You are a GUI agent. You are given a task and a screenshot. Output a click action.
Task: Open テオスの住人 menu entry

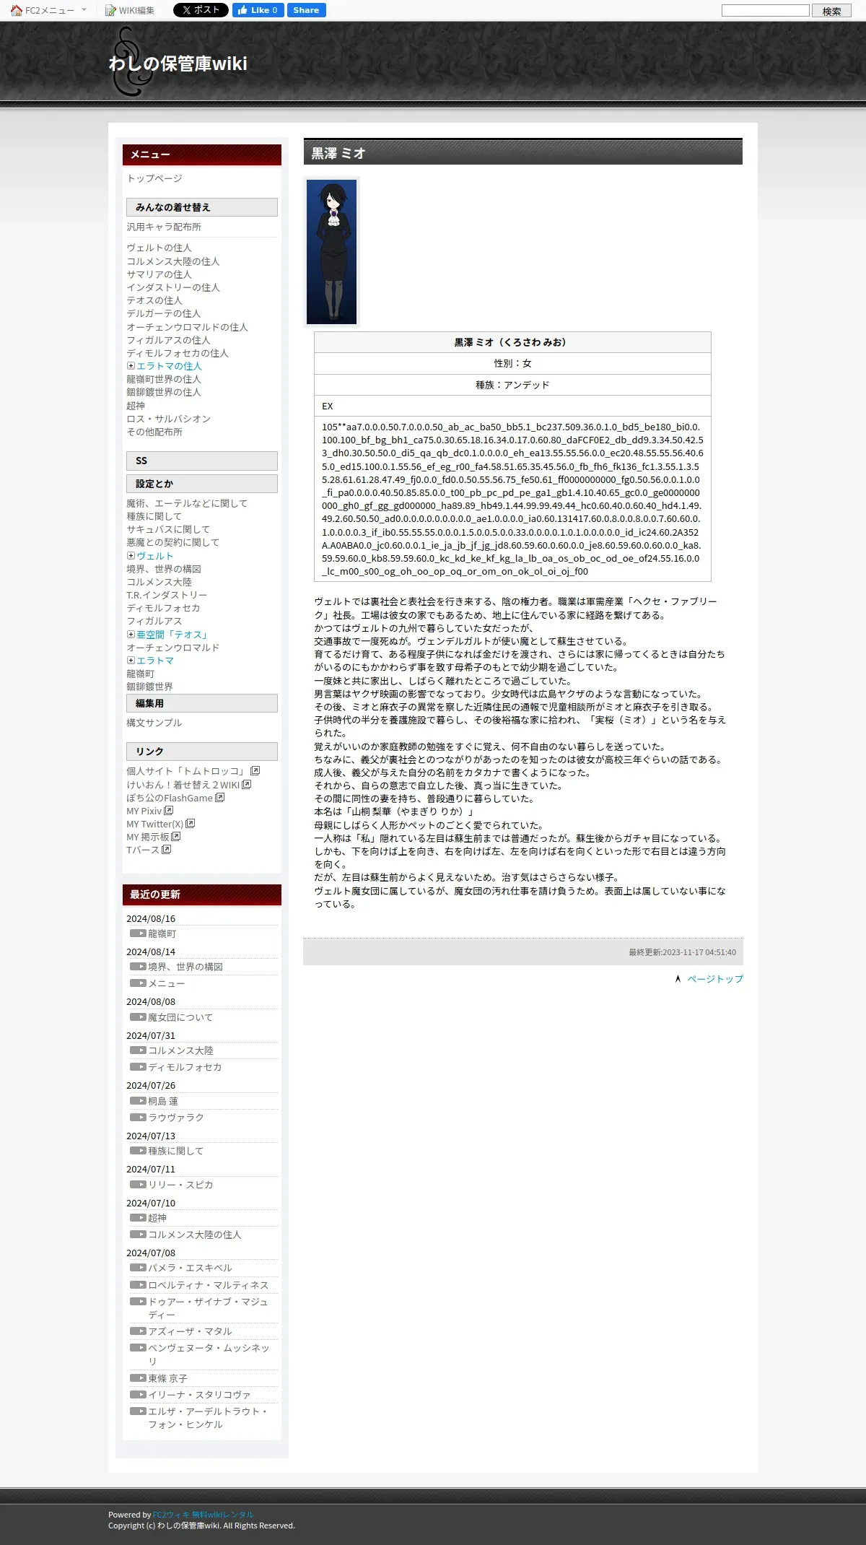154,300
